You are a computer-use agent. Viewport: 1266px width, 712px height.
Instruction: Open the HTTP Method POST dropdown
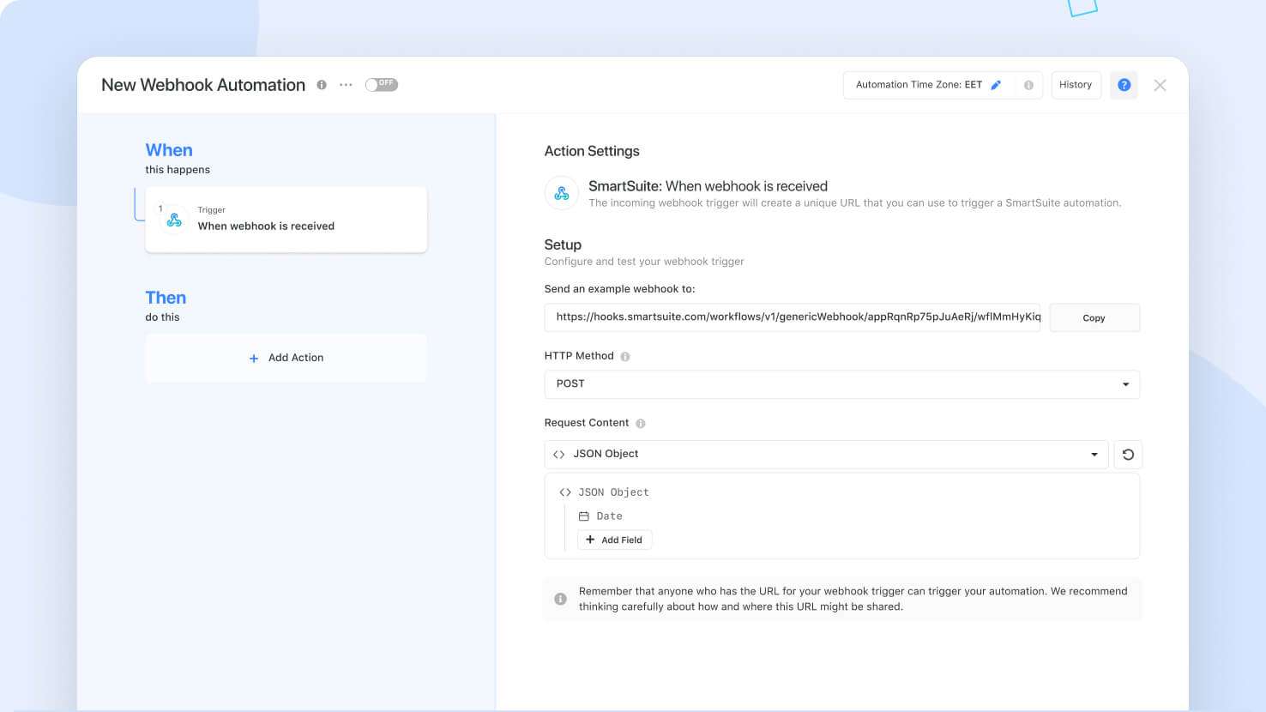tap(842, 384)
